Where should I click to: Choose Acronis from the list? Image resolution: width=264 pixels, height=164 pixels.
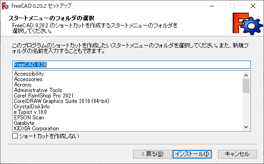[23, 85]
